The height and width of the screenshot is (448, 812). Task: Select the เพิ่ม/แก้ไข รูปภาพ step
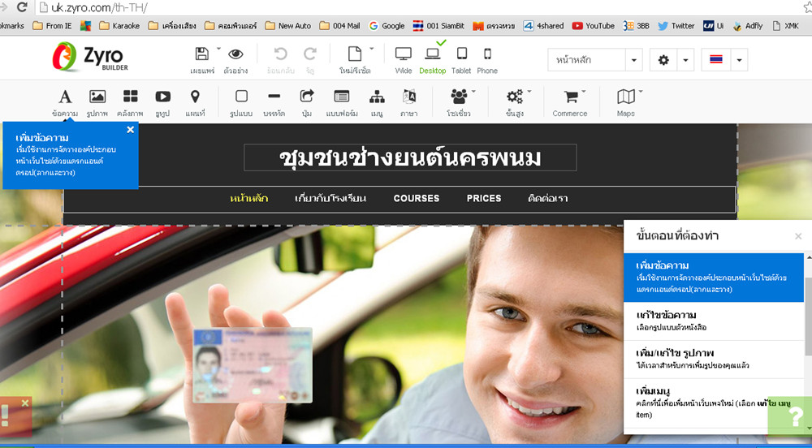click(x=714, y=360)
